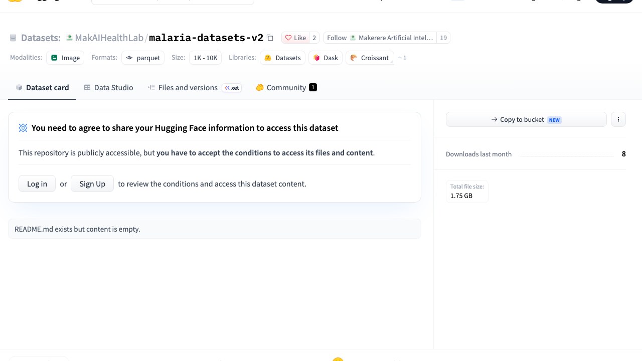Select the 1K - 10K size tag
Viewport: 642px width, 361px height.
point(206,58)
